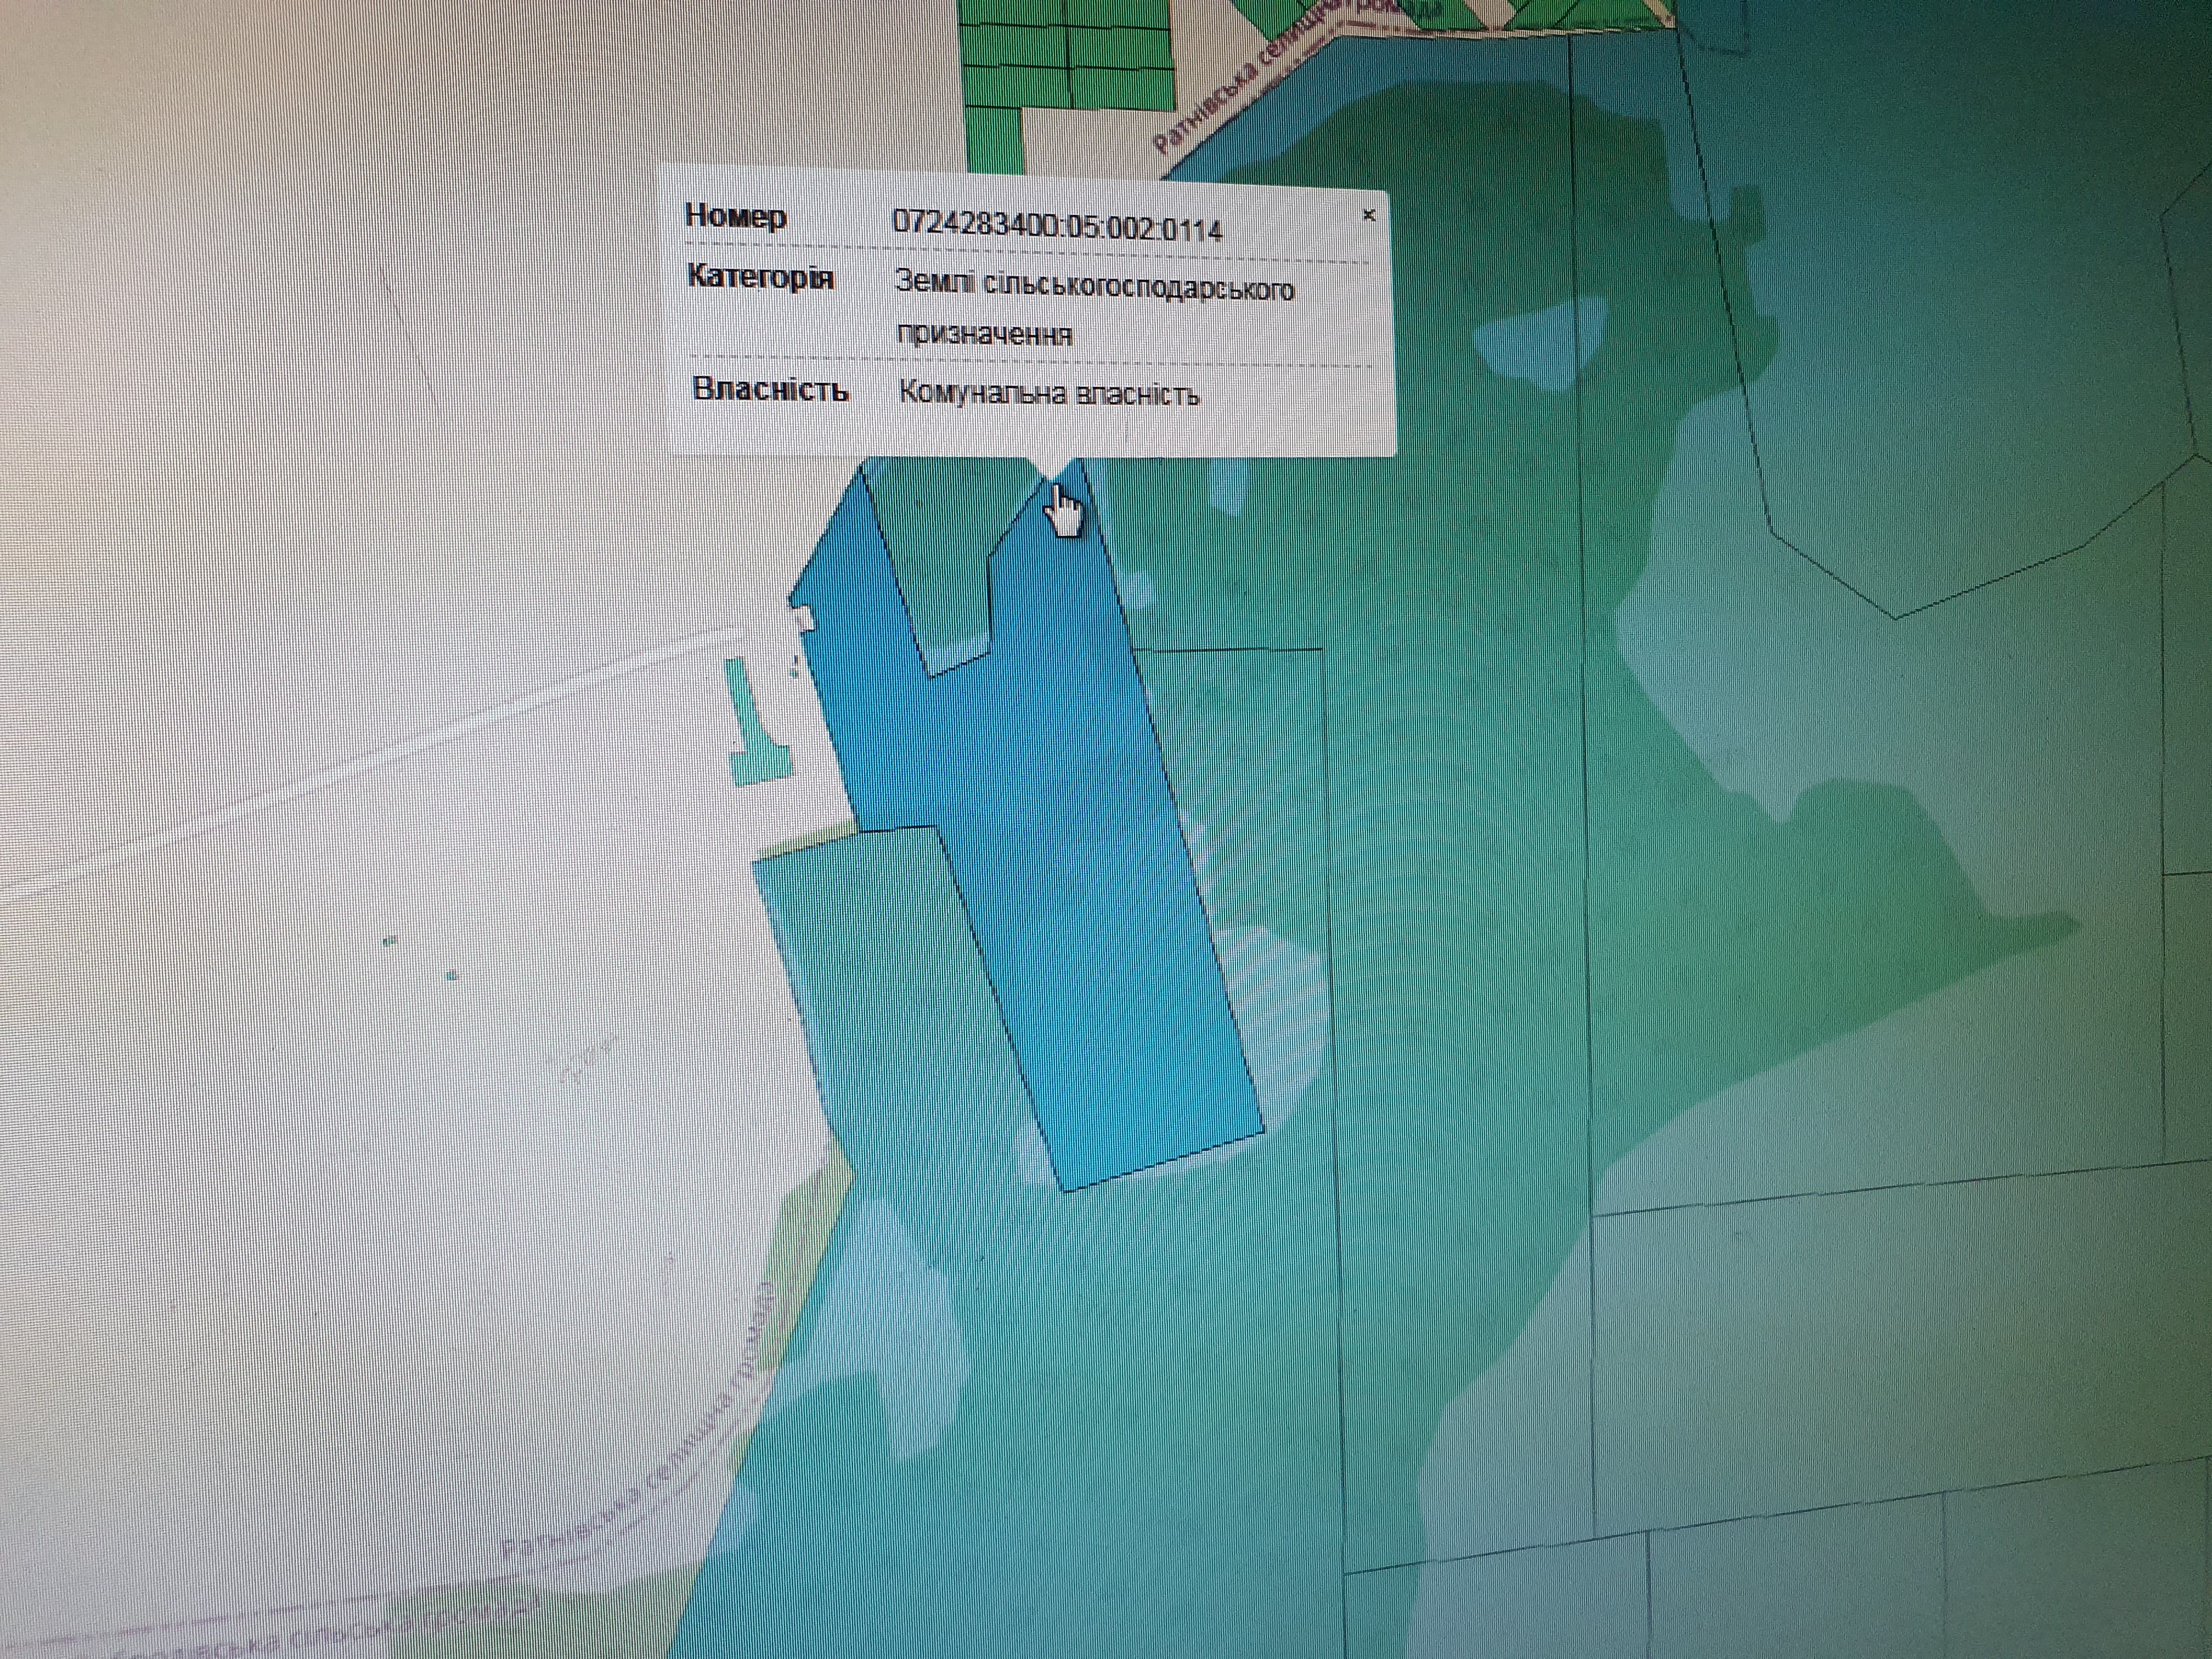Close the parcel info popup
Viewport: 2212px width, 1659px height.
[1369, 215]
